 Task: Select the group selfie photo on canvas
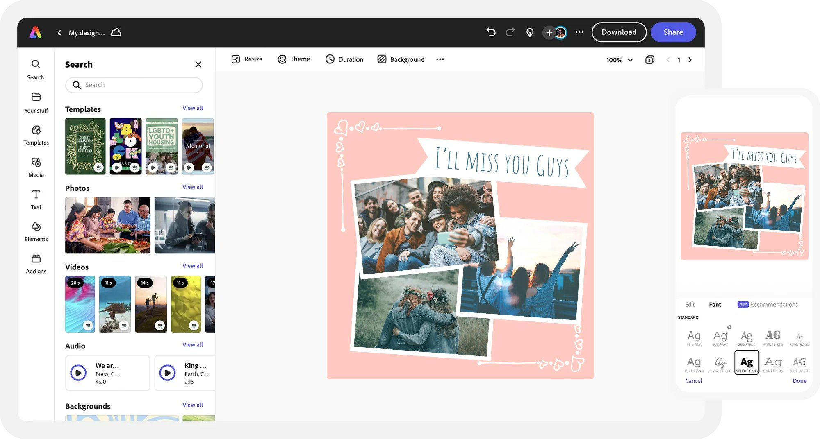click(426, 225)
